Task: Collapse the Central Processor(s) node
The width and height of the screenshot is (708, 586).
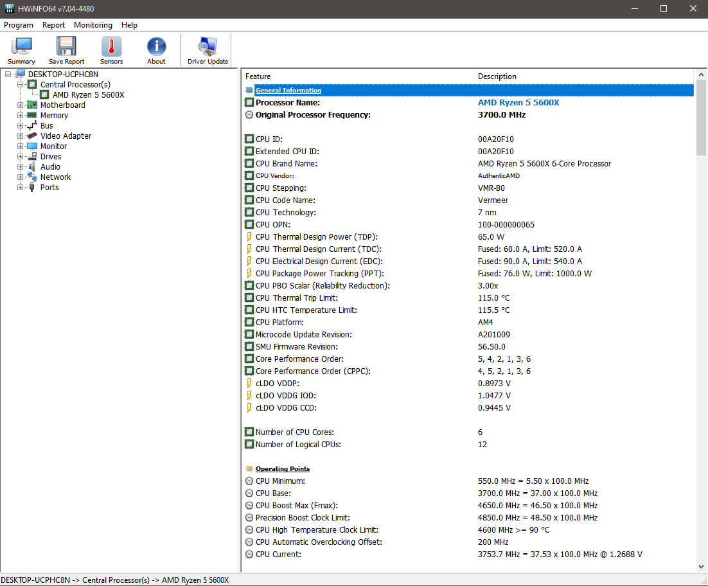Action: 20,84
